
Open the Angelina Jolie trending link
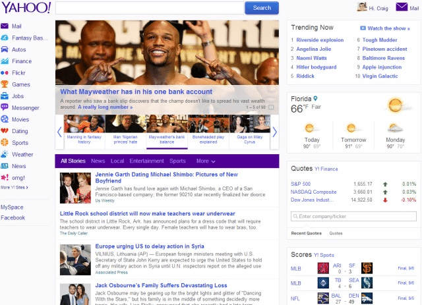[x=314, y=49]
